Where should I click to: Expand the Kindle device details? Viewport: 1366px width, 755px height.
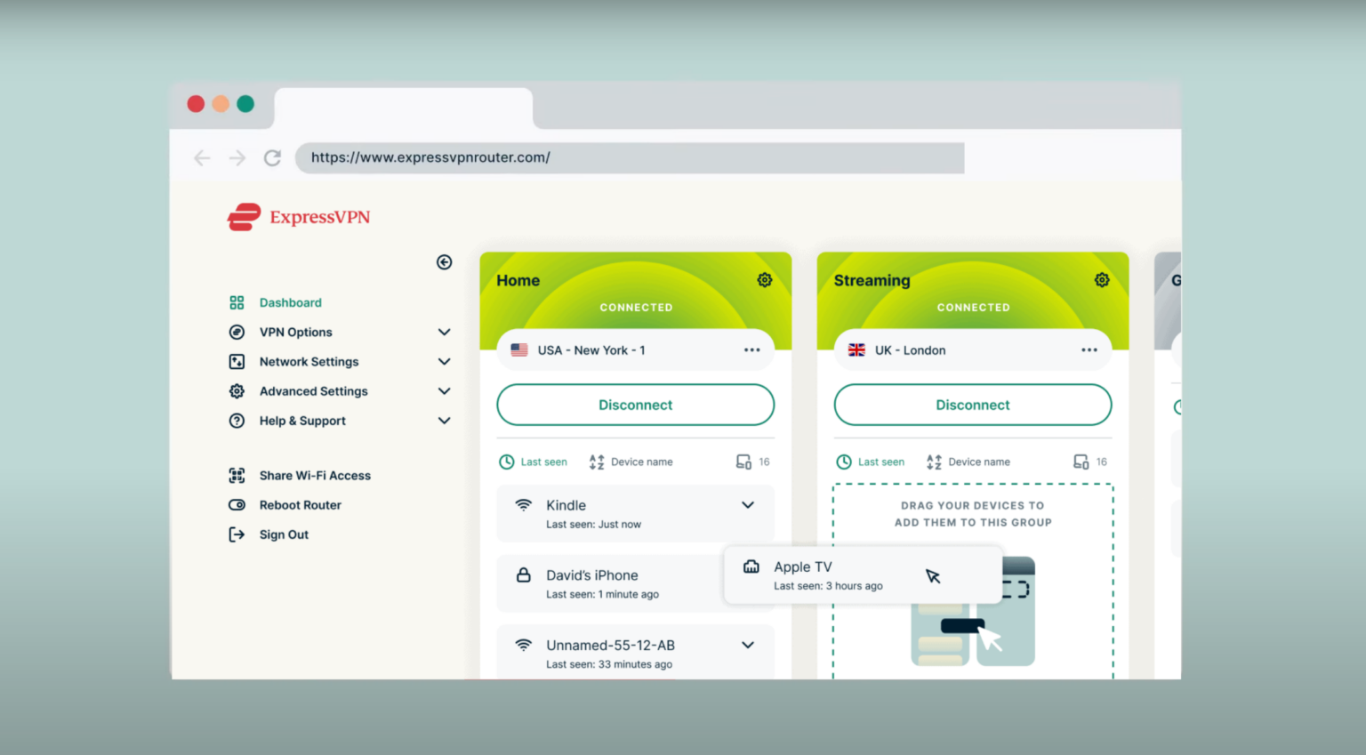pos(748,505)
